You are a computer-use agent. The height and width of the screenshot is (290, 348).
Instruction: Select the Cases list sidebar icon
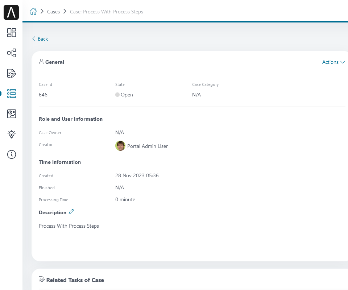coord(12,94)
